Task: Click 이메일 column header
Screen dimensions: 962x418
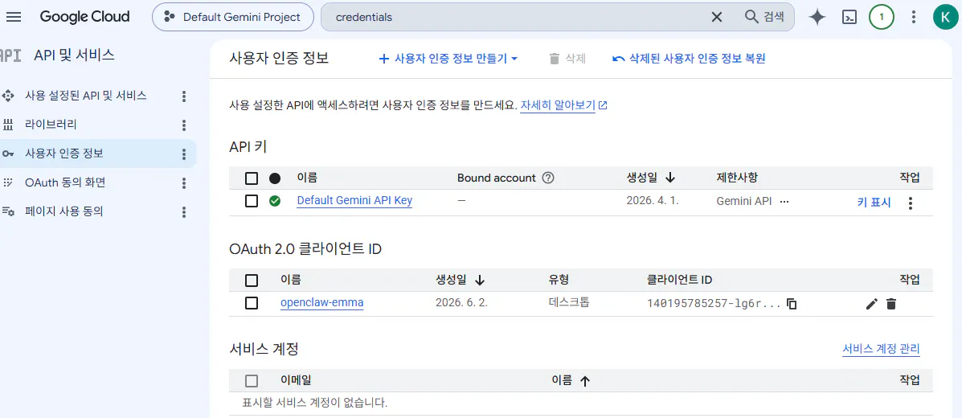Action: (x=296, y=380)
